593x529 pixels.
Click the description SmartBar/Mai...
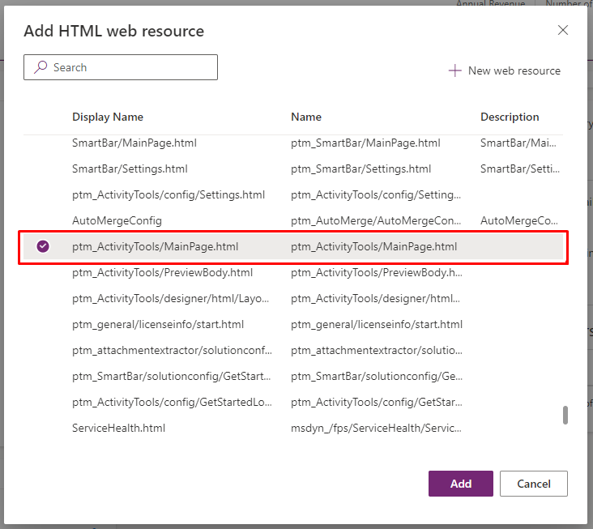pos(518,143)
